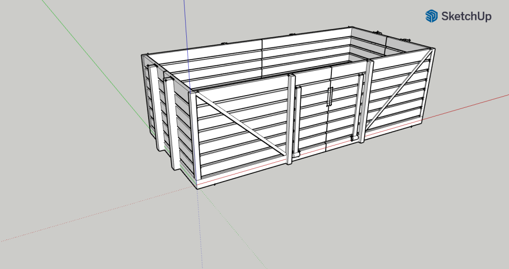509x269 pixels.
Task: Click the SketchUp logo icon
Action: [x=432, y=16]
